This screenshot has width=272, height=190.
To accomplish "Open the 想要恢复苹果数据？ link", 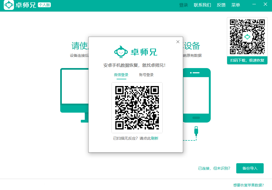I will [x=248, y=185].
